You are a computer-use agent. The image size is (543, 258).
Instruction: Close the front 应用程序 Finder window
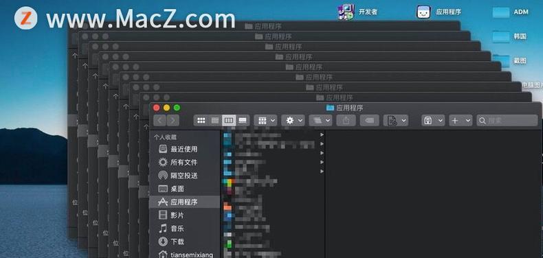156,108
